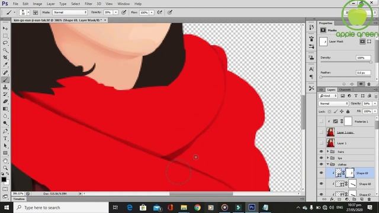Image resolution: width=379 pixels, height=213 pixels.
Task: Open the Character panel icon
Action: click(311, 69)
